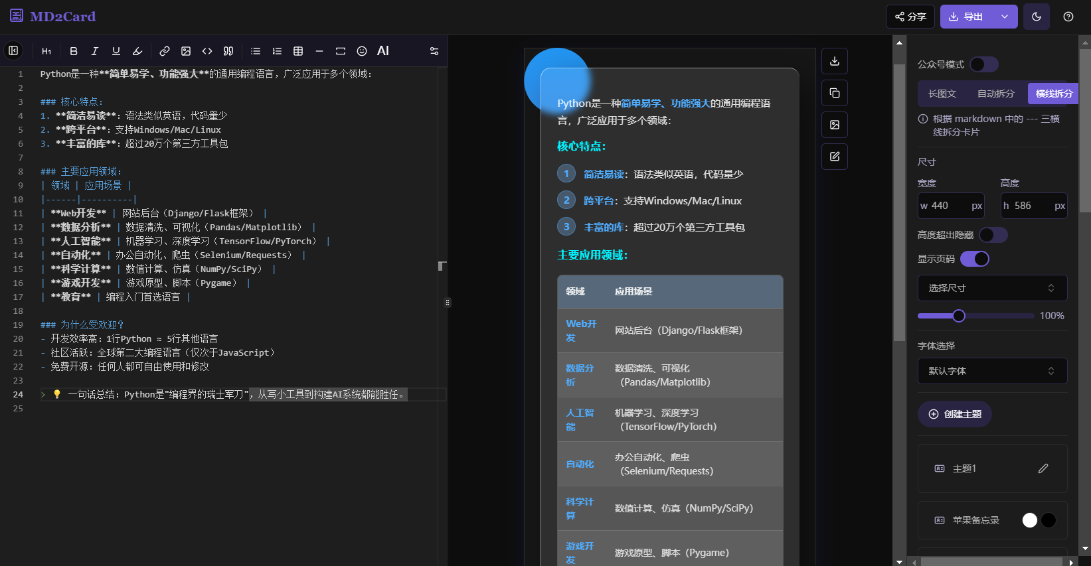Click the 100% scale slider handle
1091x566 pixels.
pos(959,316)
